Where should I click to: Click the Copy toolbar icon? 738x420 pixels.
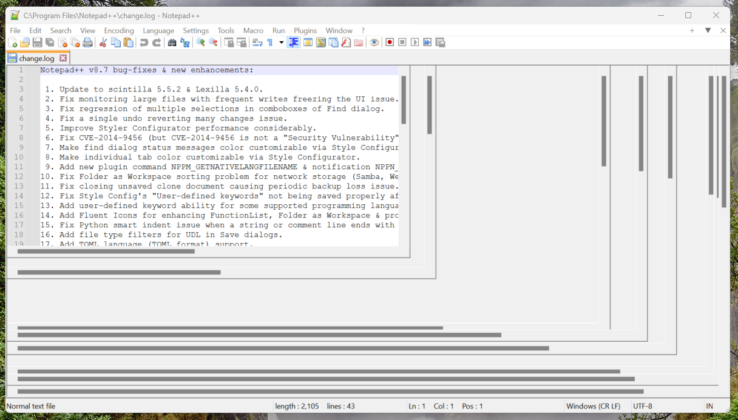coord(116,42)
